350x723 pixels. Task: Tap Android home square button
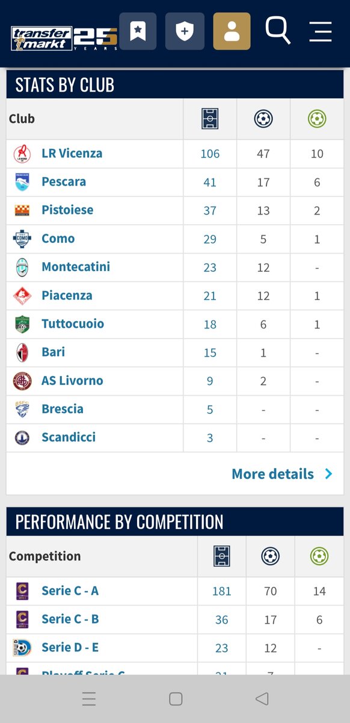(x=175, y=699)
